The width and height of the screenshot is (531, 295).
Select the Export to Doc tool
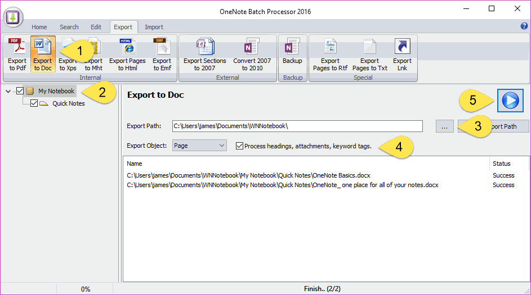point(43,54)
